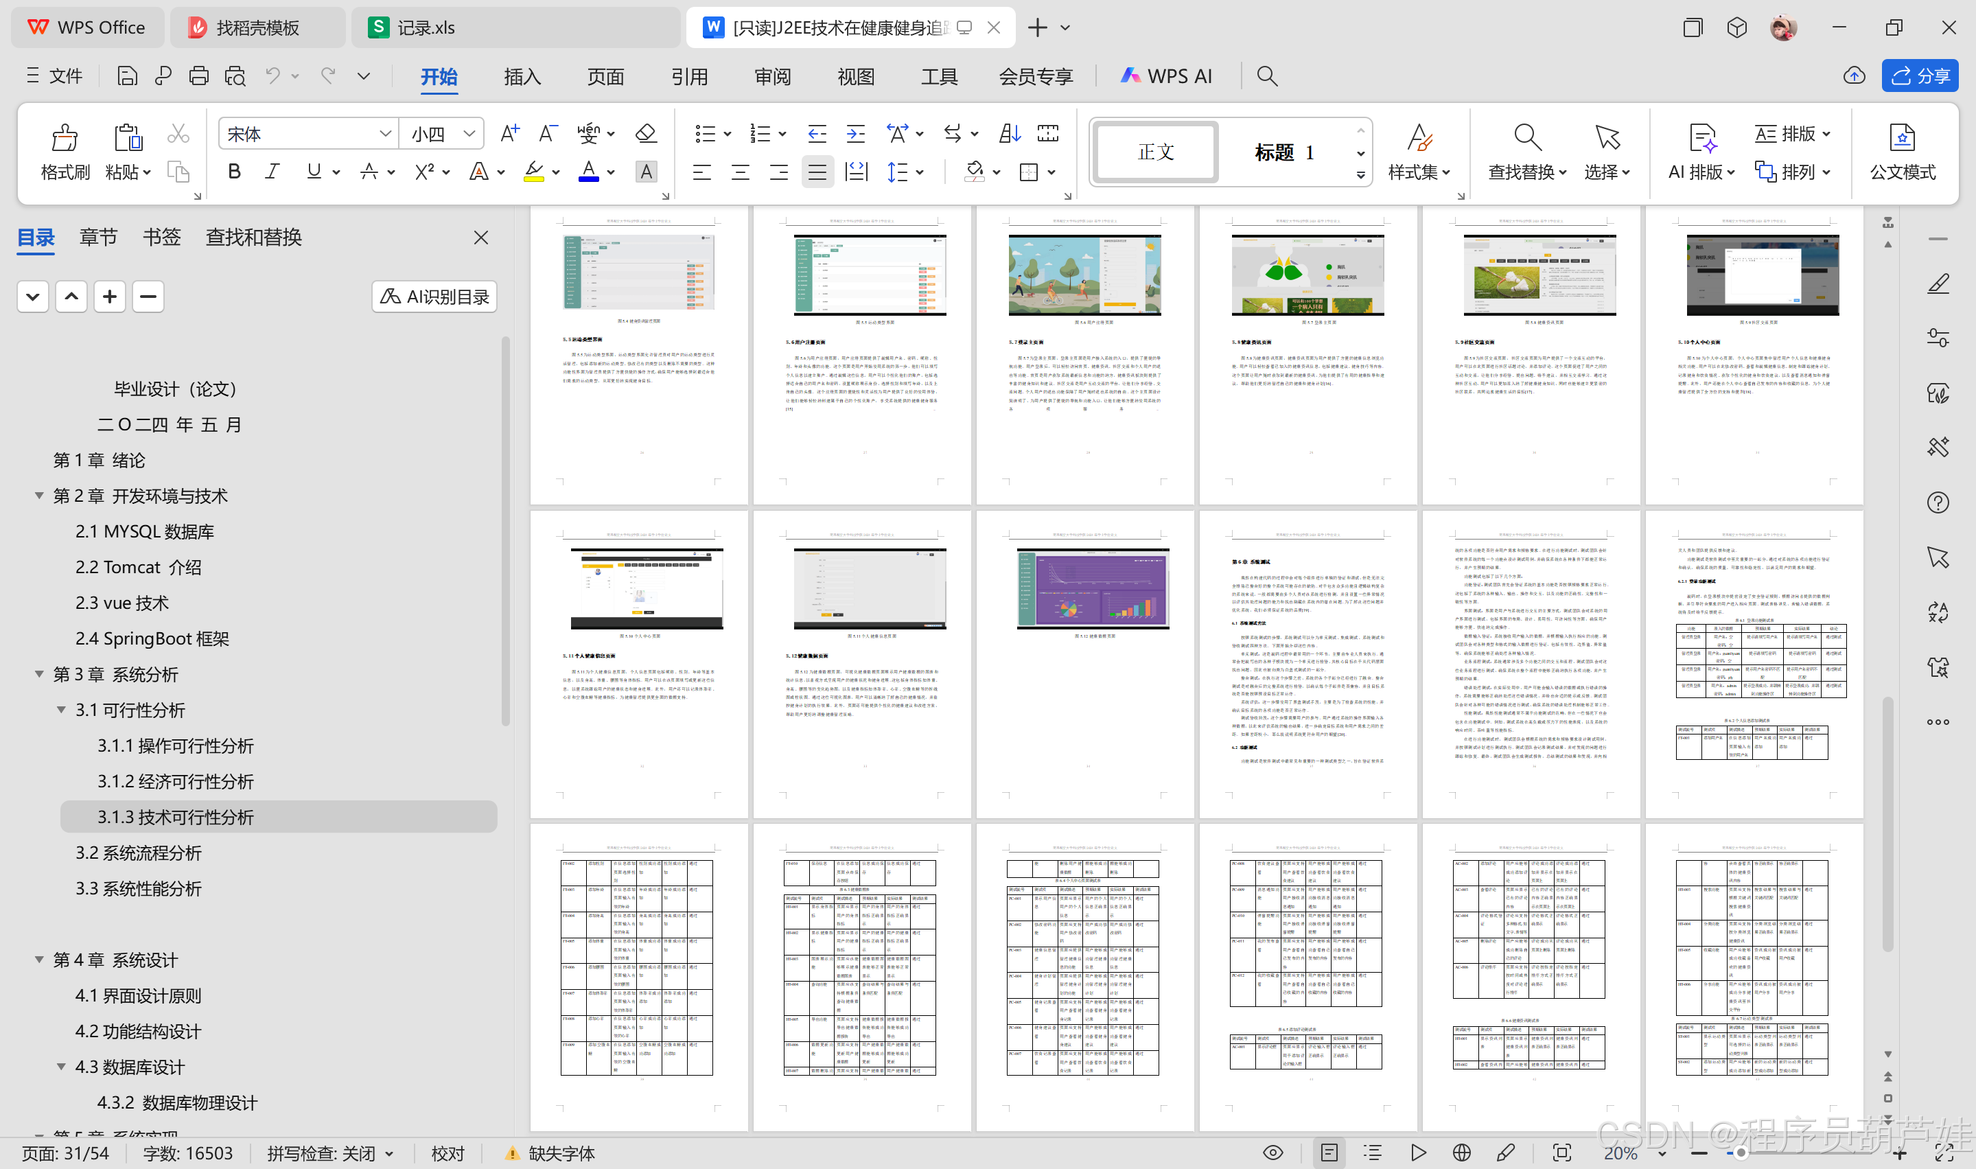Toggle bold formatting
Image resolution: width=1976 pixels, height=1169 pixels.
coord(234,172)
